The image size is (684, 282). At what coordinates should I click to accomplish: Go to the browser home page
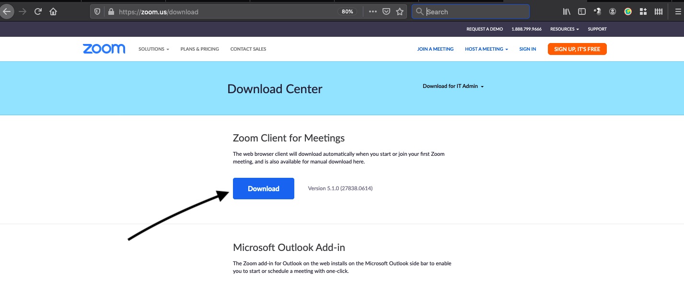click(53, 12)
